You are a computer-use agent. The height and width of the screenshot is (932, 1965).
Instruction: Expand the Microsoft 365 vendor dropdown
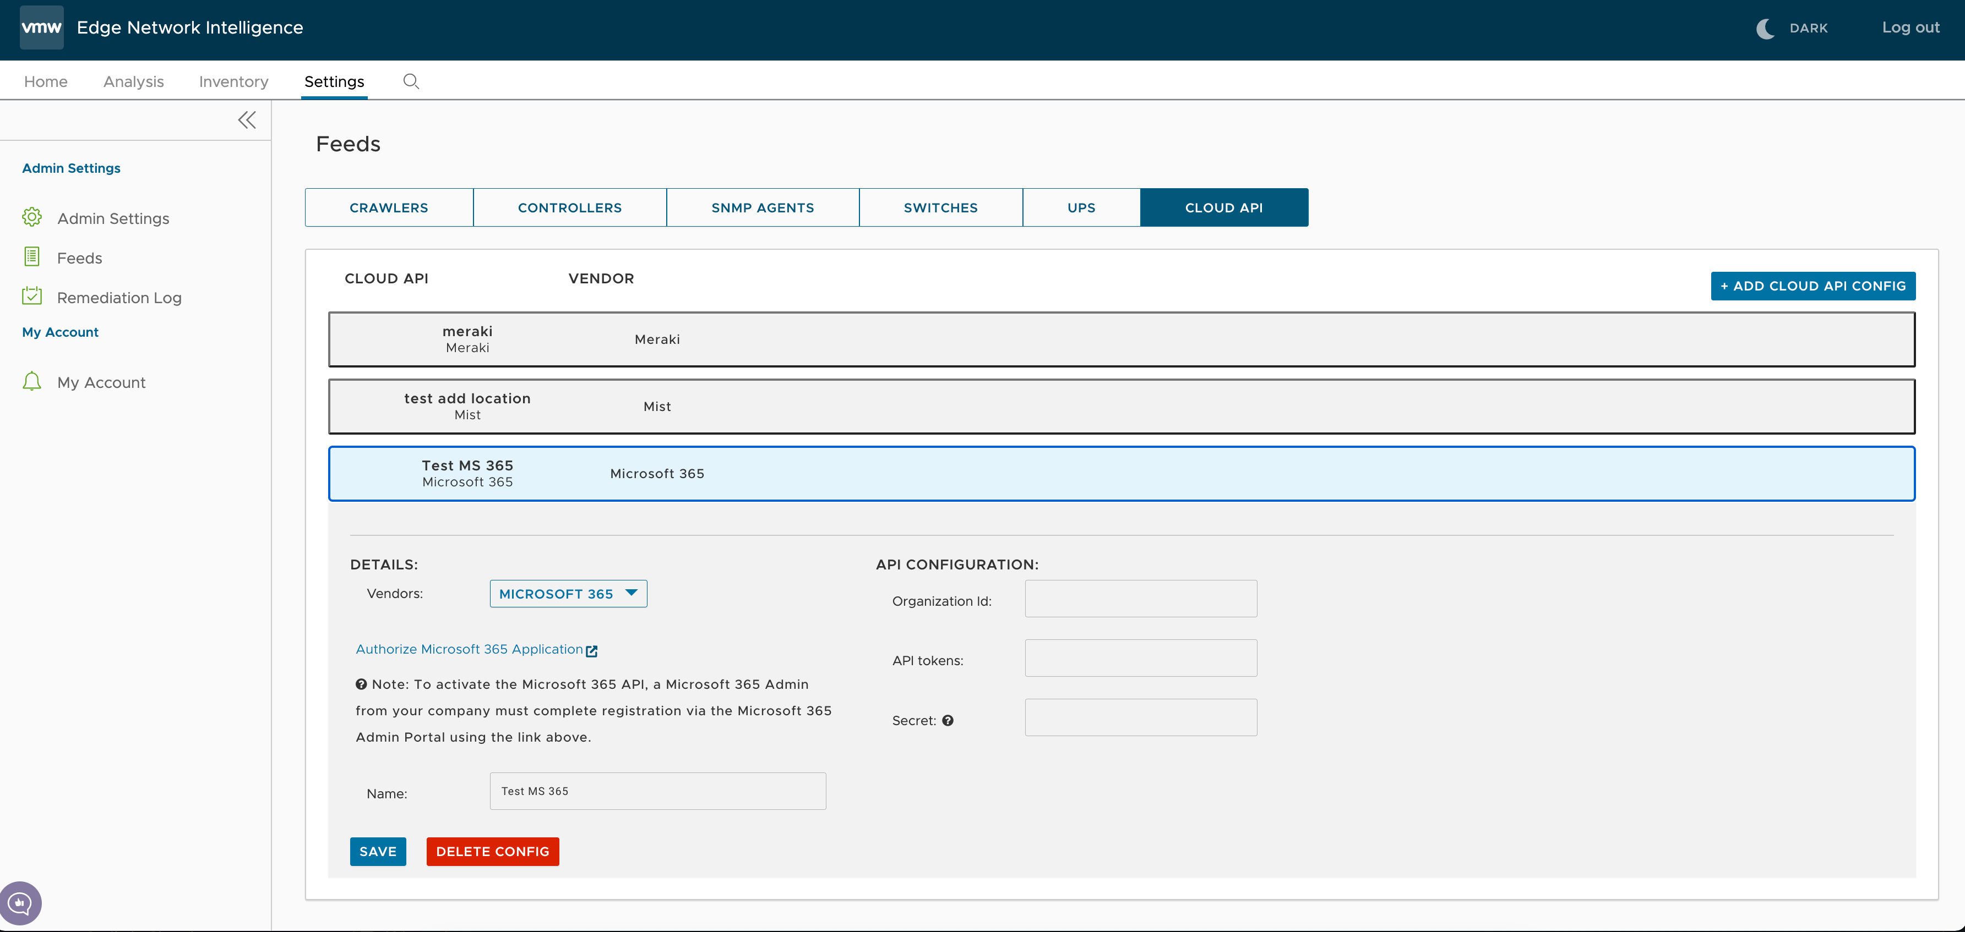click(x=568, y=593)
